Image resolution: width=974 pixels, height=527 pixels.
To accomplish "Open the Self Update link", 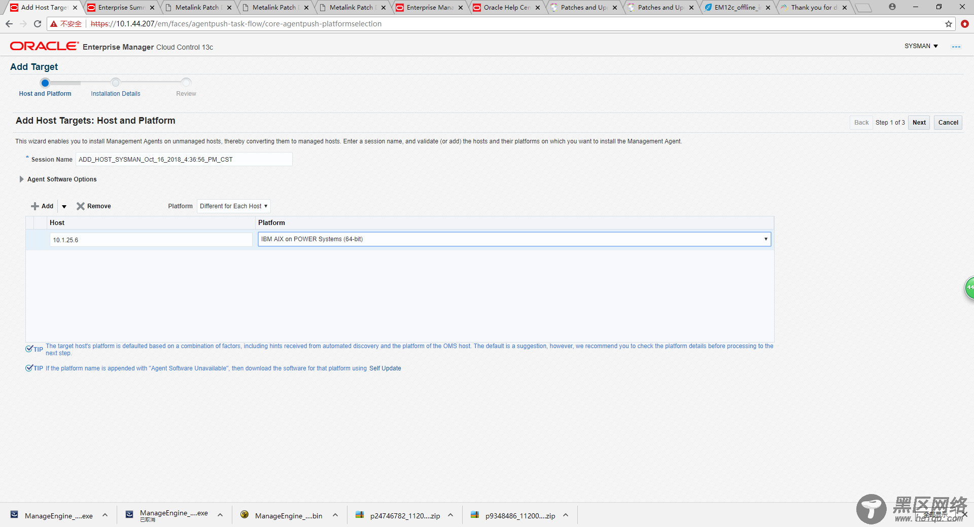I will pyautogui.click(x=385, y=368).
